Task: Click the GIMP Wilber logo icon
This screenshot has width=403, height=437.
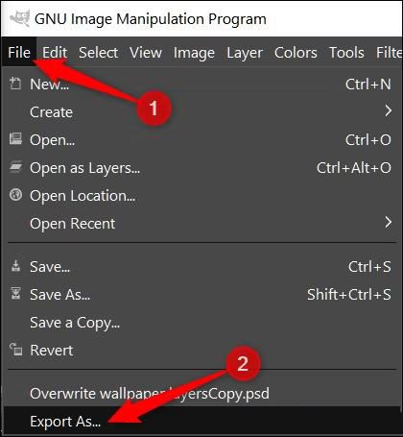Action: point(20,18)
